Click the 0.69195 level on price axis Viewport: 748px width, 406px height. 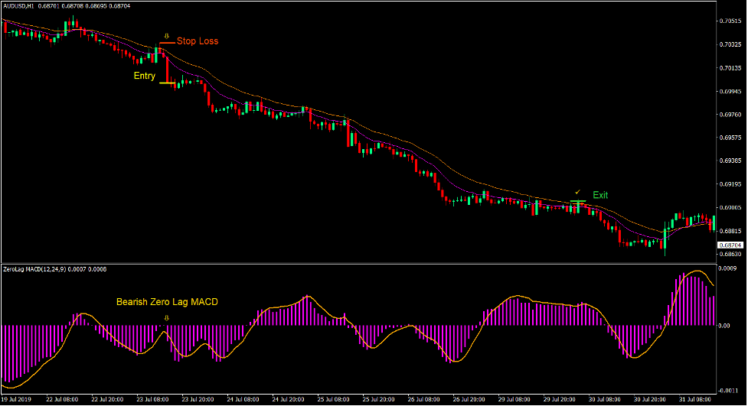click(731, 184)
